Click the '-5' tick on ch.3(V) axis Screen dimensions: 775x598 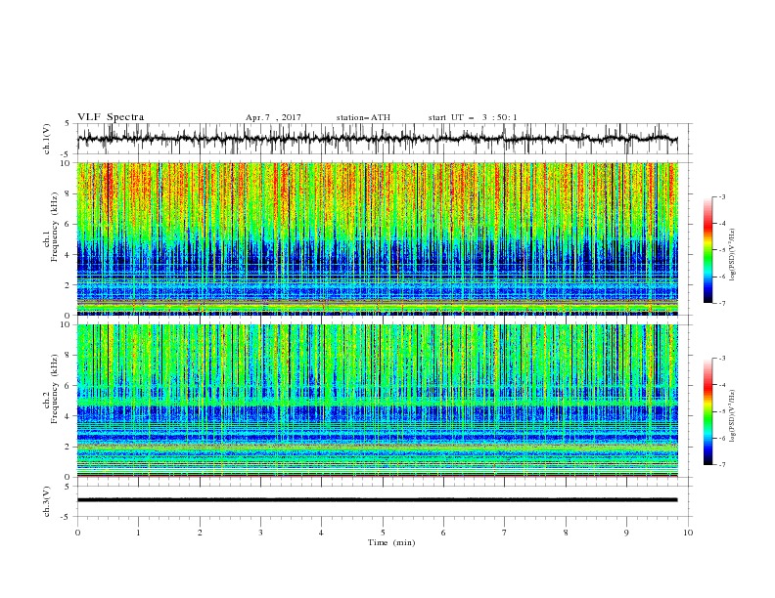coord(66,517)
